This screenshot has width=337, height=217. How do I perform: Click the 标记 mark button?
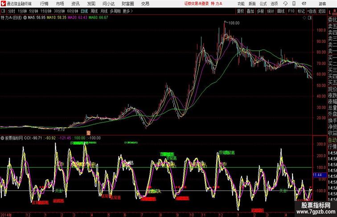(301, 11)
